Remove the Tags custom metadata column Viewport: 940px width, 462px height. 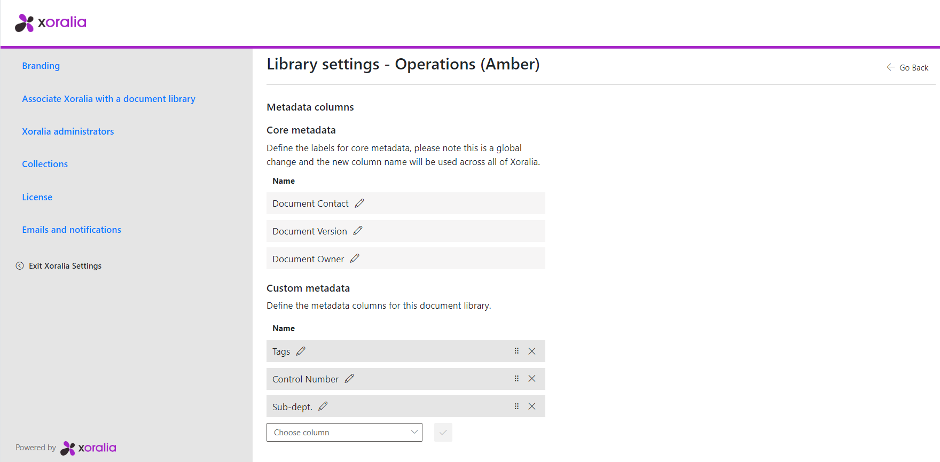532,351
